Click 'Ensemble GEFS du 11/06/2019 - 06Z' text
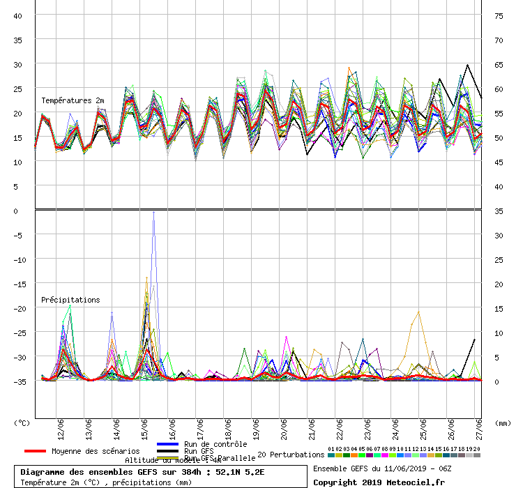 382,468
